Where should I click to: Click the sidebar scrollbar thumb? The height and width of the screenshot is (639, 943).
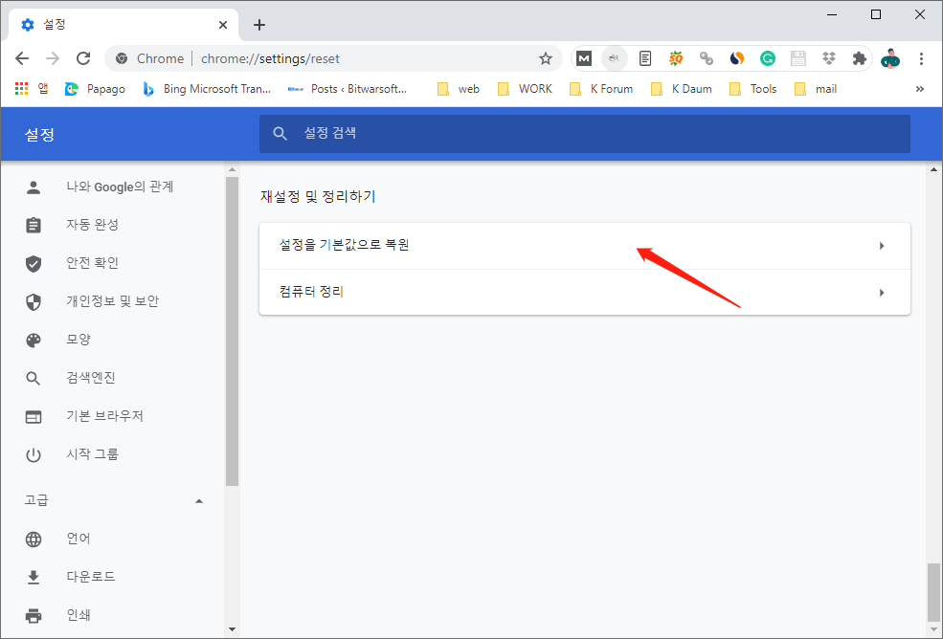pos(232,331)
